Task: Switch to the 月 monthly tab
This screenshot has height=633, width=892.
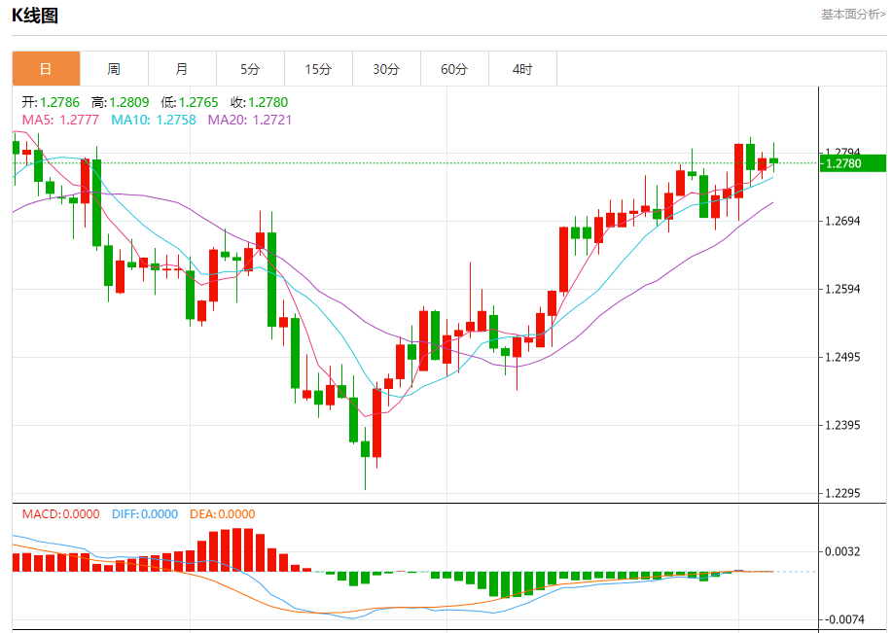Action: pyautogui.click(x=182, y=69)
